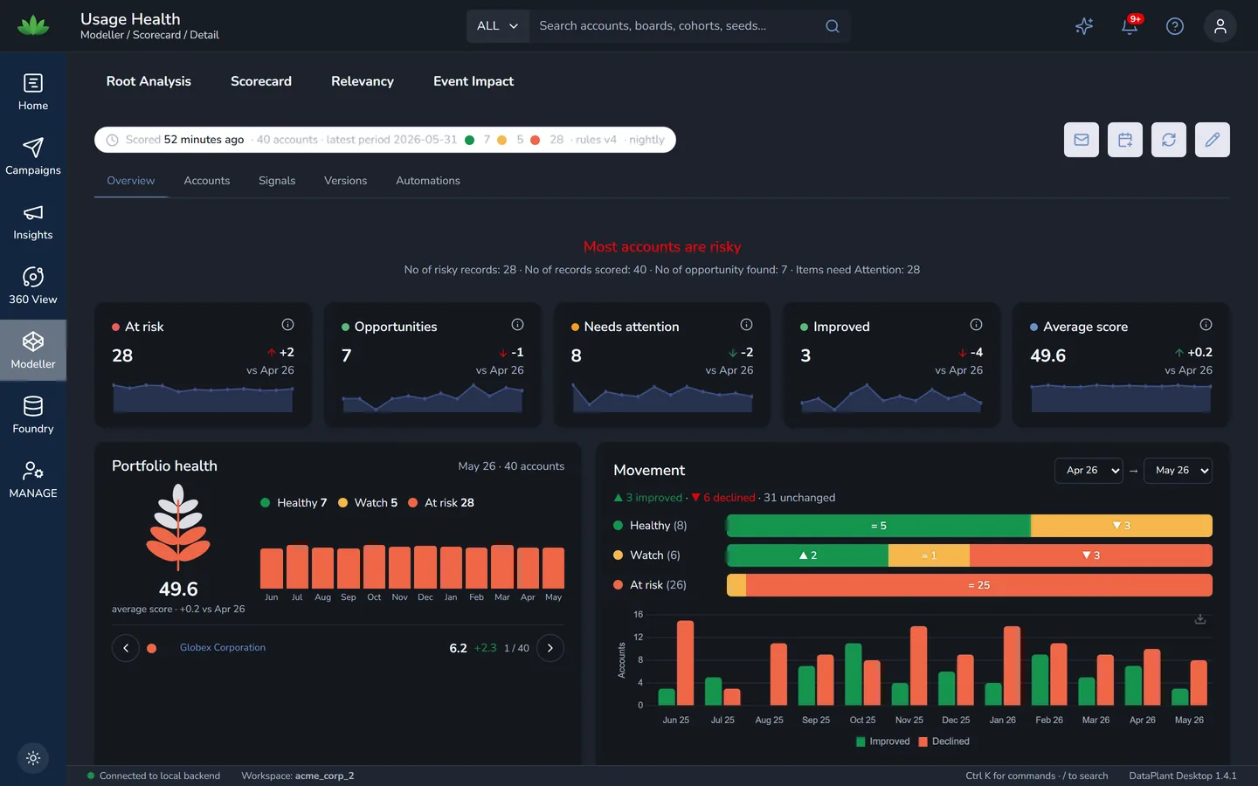1258x786 pixels.
Task: Open the help question mark icon
Action: (1175, 26)
